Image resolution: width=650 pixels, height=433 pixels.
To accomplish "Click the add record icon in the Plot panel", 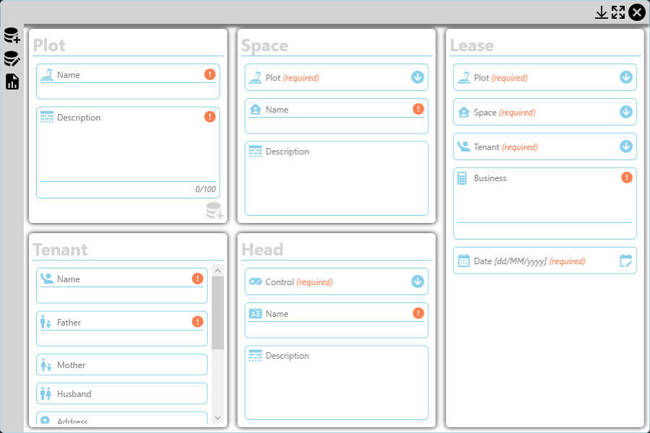I will [214, 211].
